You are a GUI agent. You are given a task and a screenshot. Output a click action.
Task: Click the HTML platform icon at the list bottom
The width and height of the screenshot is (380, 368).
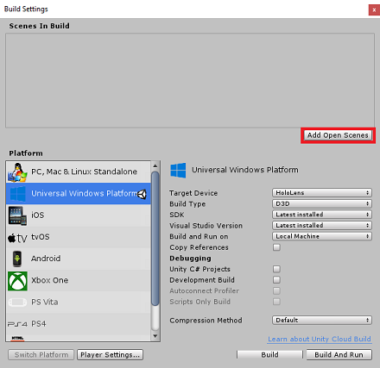pyautogui.click(x=17, y=339)
